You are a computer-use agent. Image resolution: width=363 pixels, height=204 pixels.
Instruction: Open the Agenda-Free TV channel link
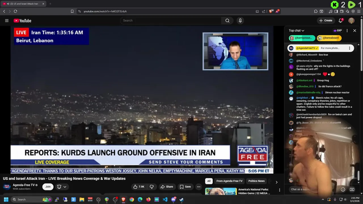point(24,185)
